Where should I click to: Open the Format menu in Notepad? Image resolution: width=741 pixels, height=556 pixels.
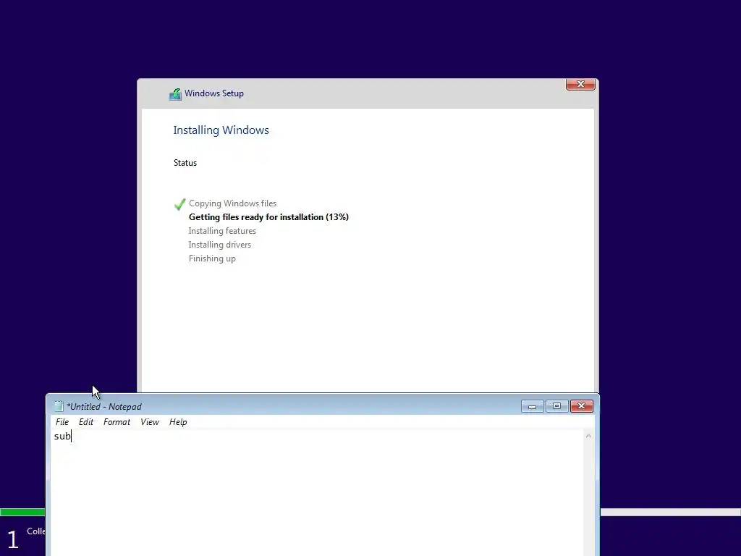click(117, 422)
